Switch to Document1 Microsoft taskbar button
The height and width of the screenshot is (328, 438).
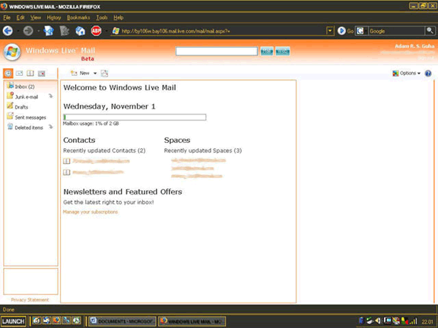coord(122,321)
